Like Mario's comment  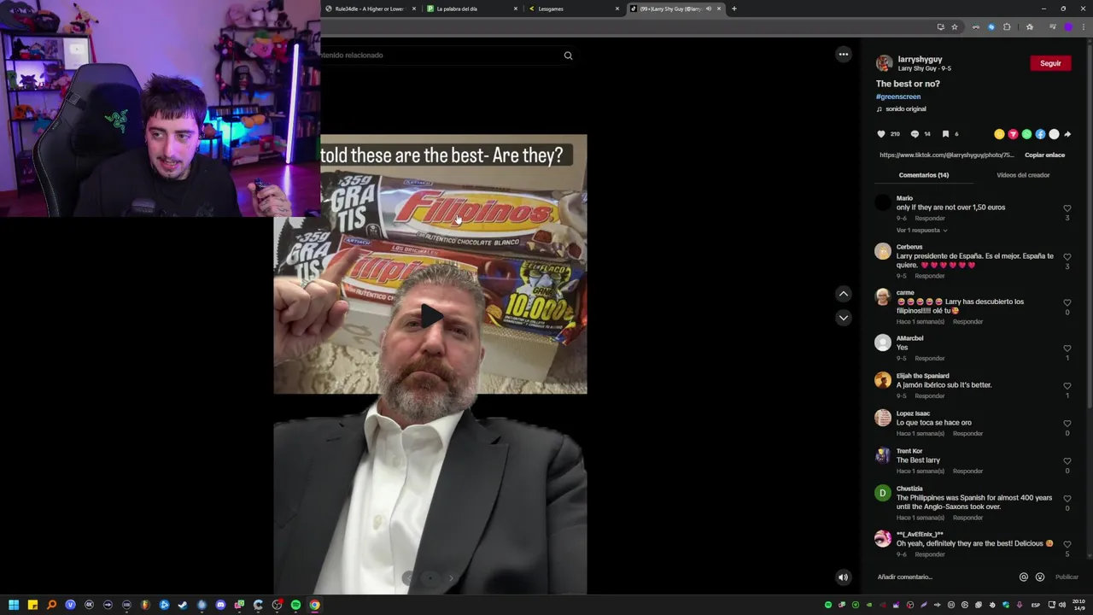(1067, 208)
